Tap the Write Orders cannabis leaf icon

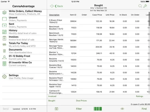4,12
